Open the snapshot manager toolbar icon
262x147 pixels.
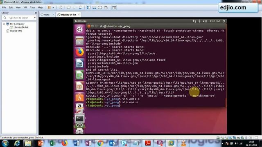coord(80,7)
